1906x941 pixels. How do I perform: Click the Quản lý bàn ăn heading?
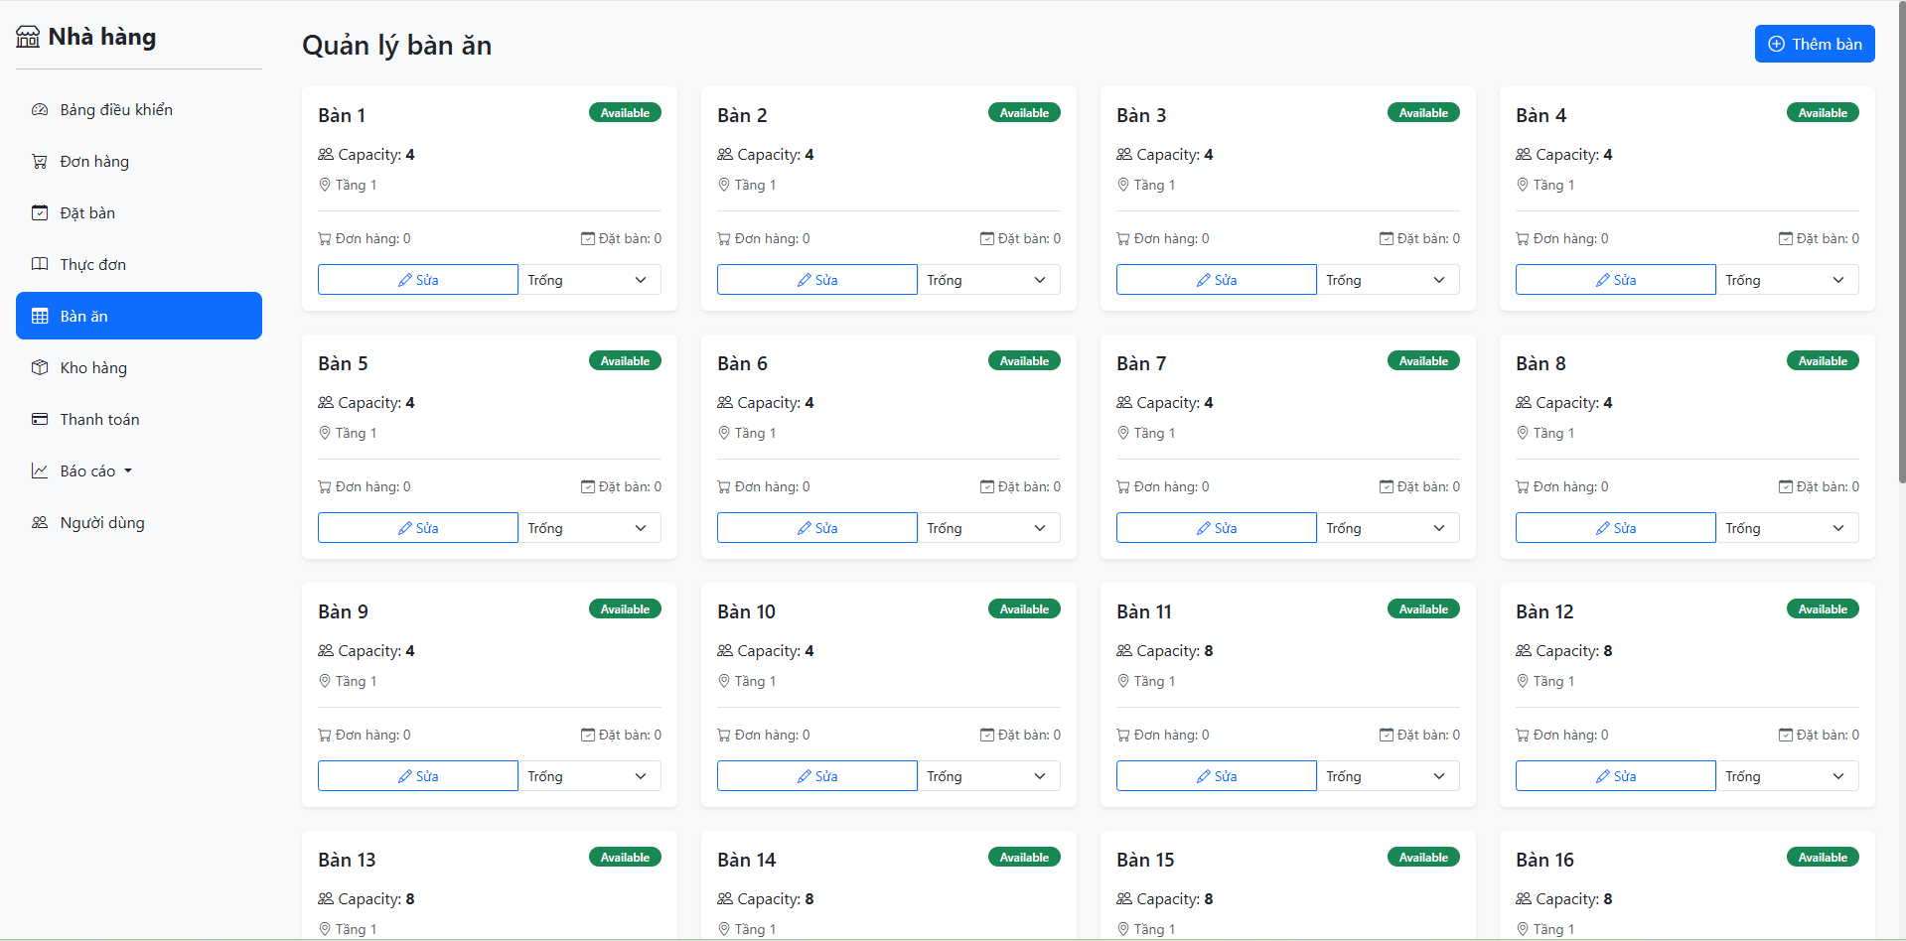click(x=397, y=46)
